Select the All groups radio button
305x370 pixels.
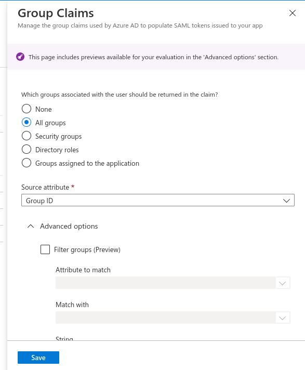26,122
